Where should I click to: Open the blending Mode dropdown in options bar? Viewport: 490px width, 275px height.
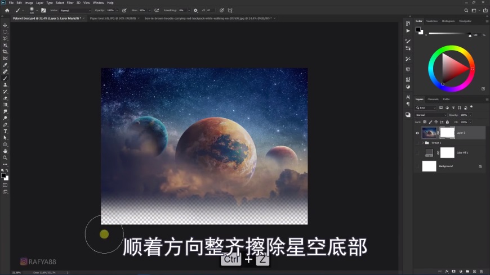[x=75, y=10]
